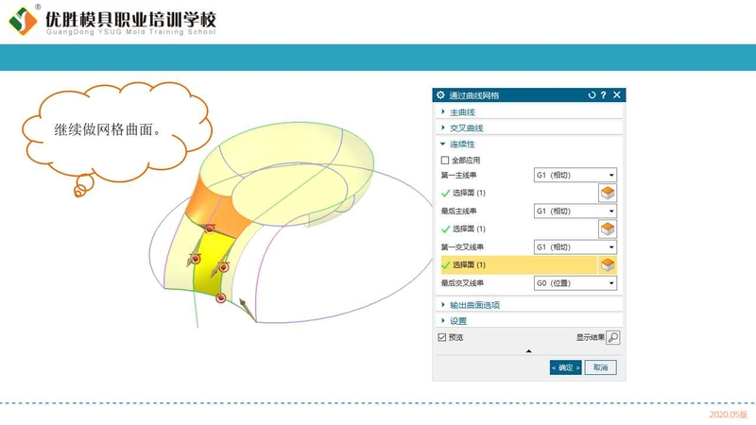
Task: Open the 第一交叉线串 G1 dropdown
Action: click(x=576, y=247)
